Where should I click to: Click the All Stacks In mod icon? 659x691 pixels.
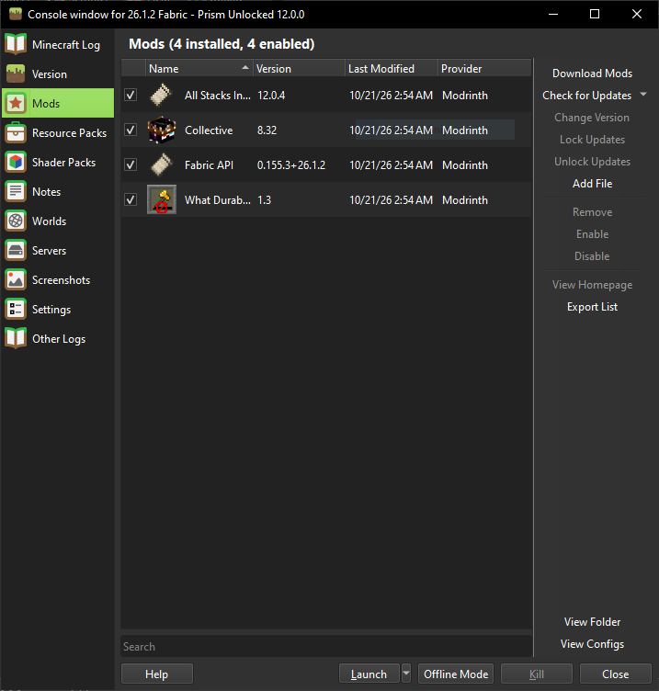(x=162, y=96)
